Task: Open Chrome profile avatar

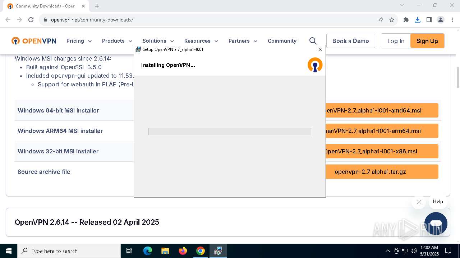Action: point(441,20)
